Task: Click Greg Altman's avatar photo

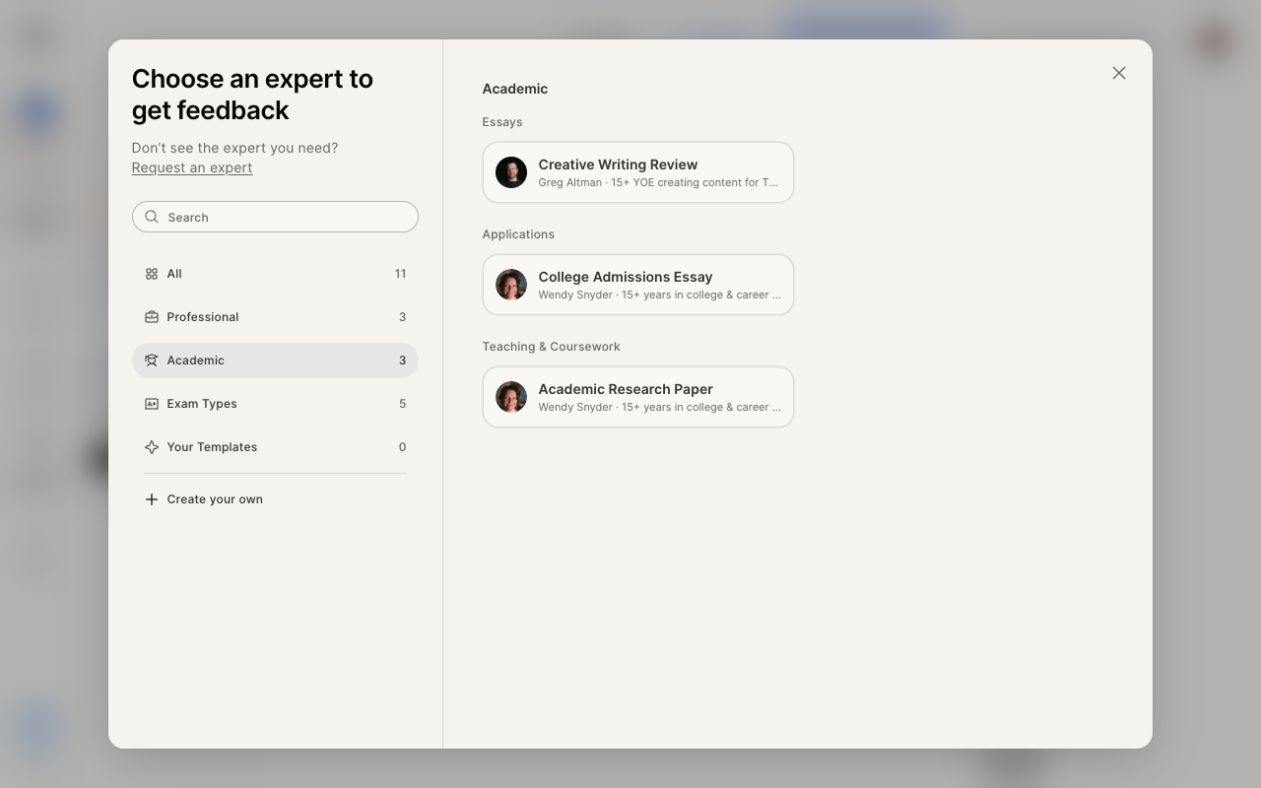Action: [511, 172]
